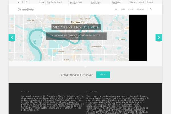Click the 'MLS Search Now Available!' banner heading
This screenshot has height=114, width=171.
[x=76, y=27]
